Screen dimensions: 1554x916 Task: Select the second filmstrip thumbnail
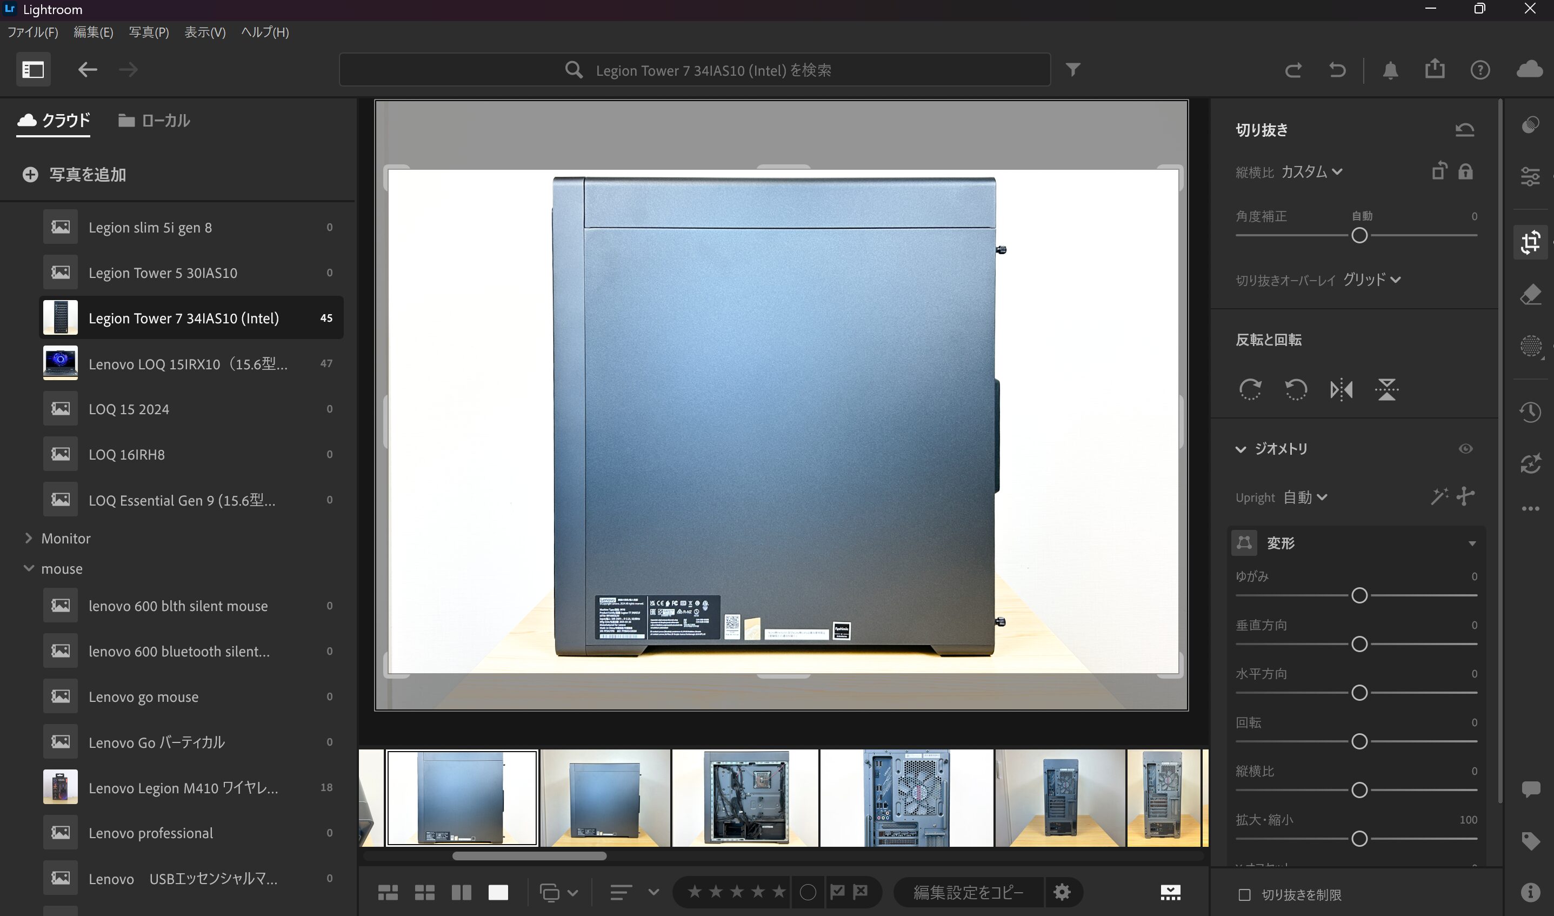coord(604,798)
